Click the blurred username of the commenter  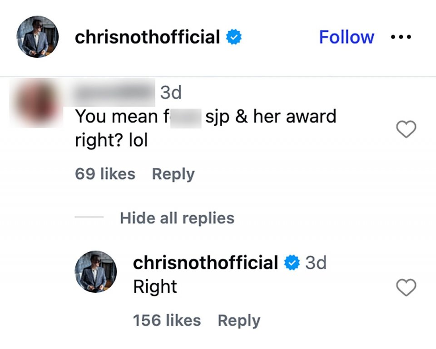(114, 92)
